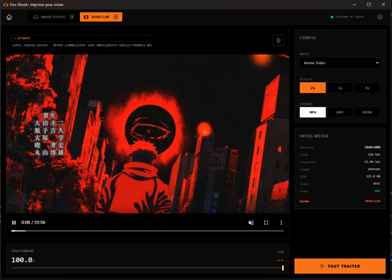Start processing with Tout Traiter button
The width and height of the screenshot is (392, 280).
click(340, 266)
